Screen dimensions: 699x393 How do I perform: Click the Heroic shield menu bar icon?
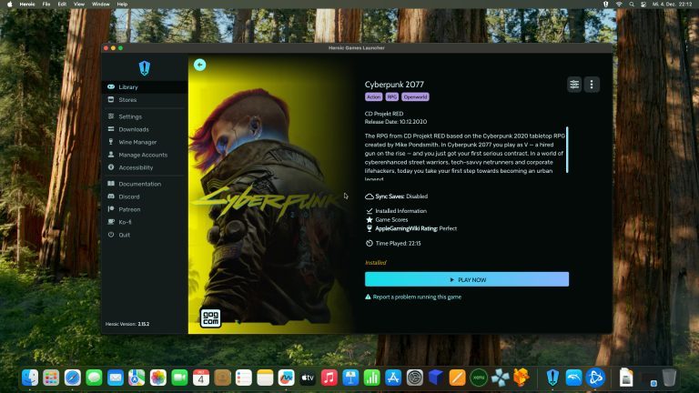[606, 4]
